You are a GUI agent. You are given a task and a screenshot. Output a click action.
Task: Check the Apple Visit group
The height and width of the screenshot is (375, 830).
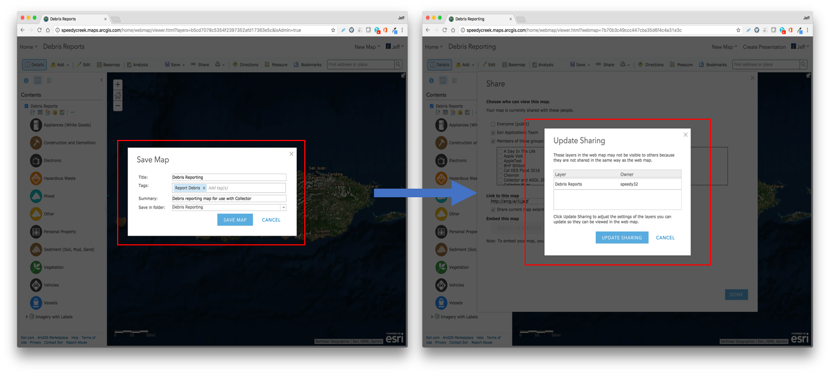(500, 156)
